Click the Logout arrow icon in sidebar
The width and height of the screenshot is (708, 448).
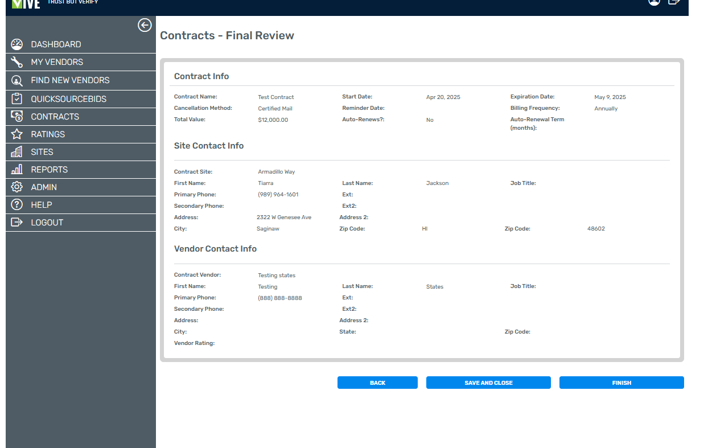click(17, 223)
